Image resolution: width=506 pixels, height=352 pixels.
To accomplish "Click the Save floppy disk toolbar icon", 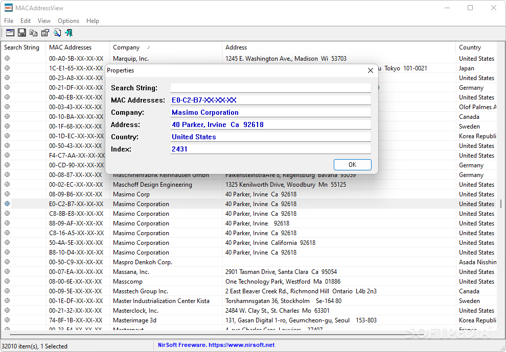I will tap(21, 33).
